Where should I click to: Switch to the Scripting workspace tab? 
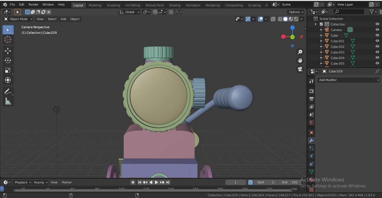point(254,5)
